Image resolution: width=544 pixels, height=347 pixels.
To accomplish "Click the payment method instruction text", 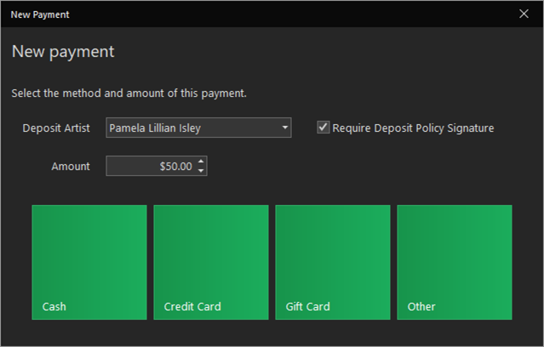I will (129, 94).
